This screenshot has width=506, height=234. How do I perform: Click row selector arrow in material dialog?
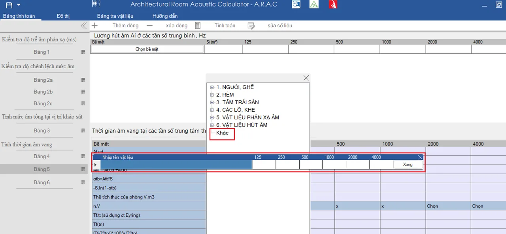point(95,165)
